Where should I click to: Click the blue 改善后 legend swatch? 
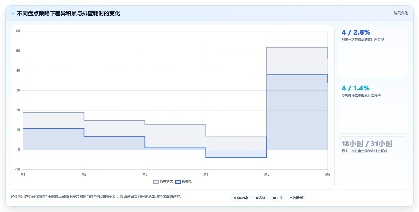coord(178,182)
